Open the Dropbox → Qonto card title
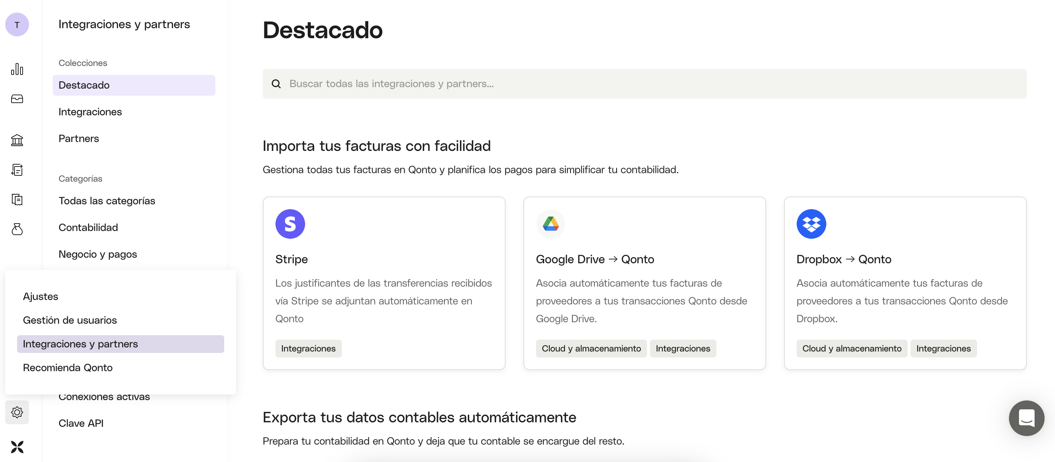 pyautogui.click(x=844, y=260)
